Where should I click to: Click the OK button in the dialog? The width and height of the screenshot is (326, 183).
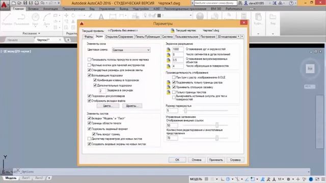point(177,160)
